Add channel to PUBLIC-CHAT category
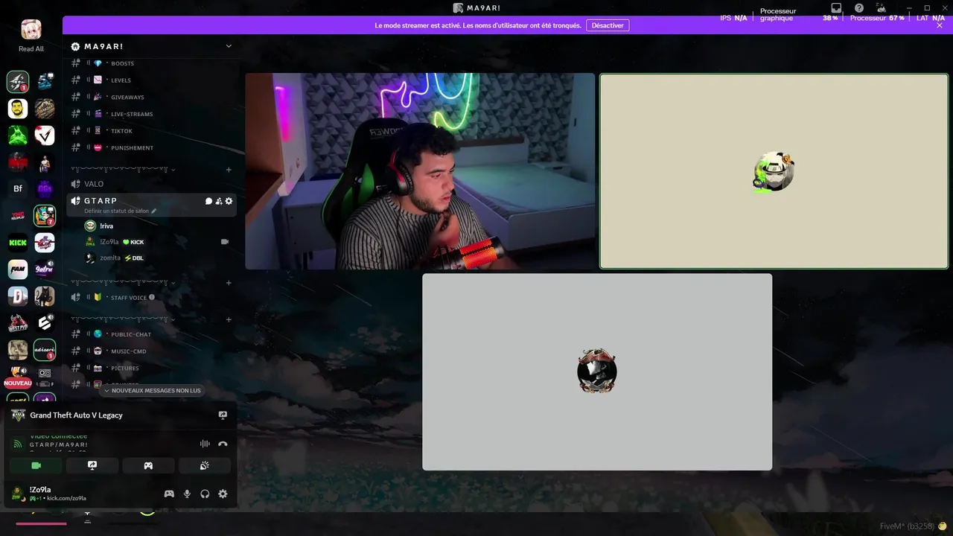 pyautogui.click(x=229, y=319)
